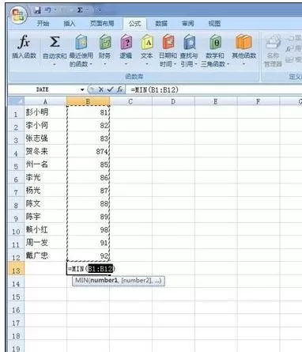Click the Save icon in quick access toolbar

click(37, 10)
